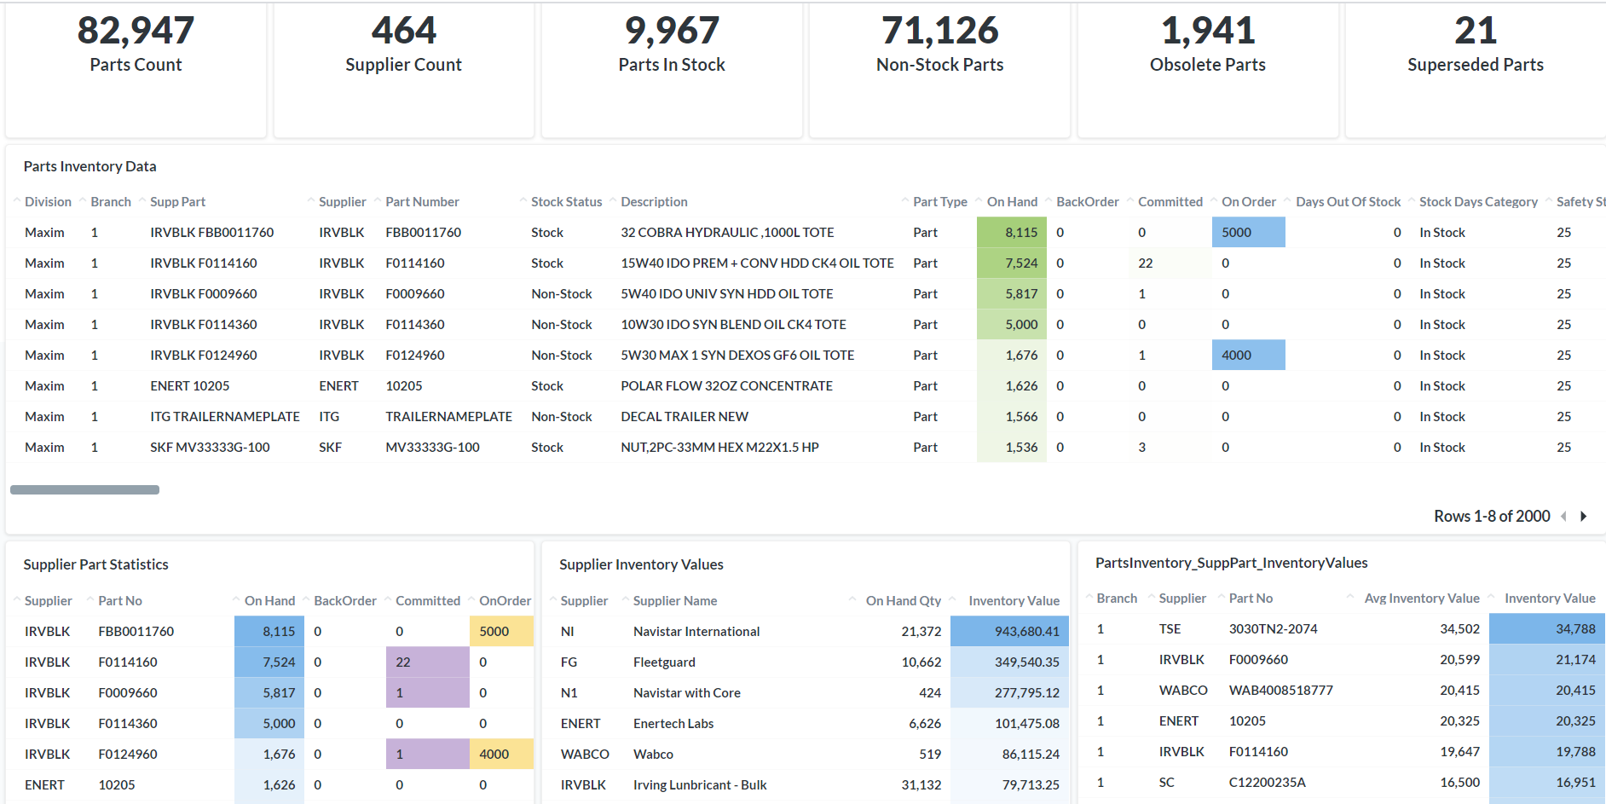Click BackOrder header in Parts Inventory Data
Image resolution: width=1606 pixels, height=804 pixels.
click(1088, 202)
